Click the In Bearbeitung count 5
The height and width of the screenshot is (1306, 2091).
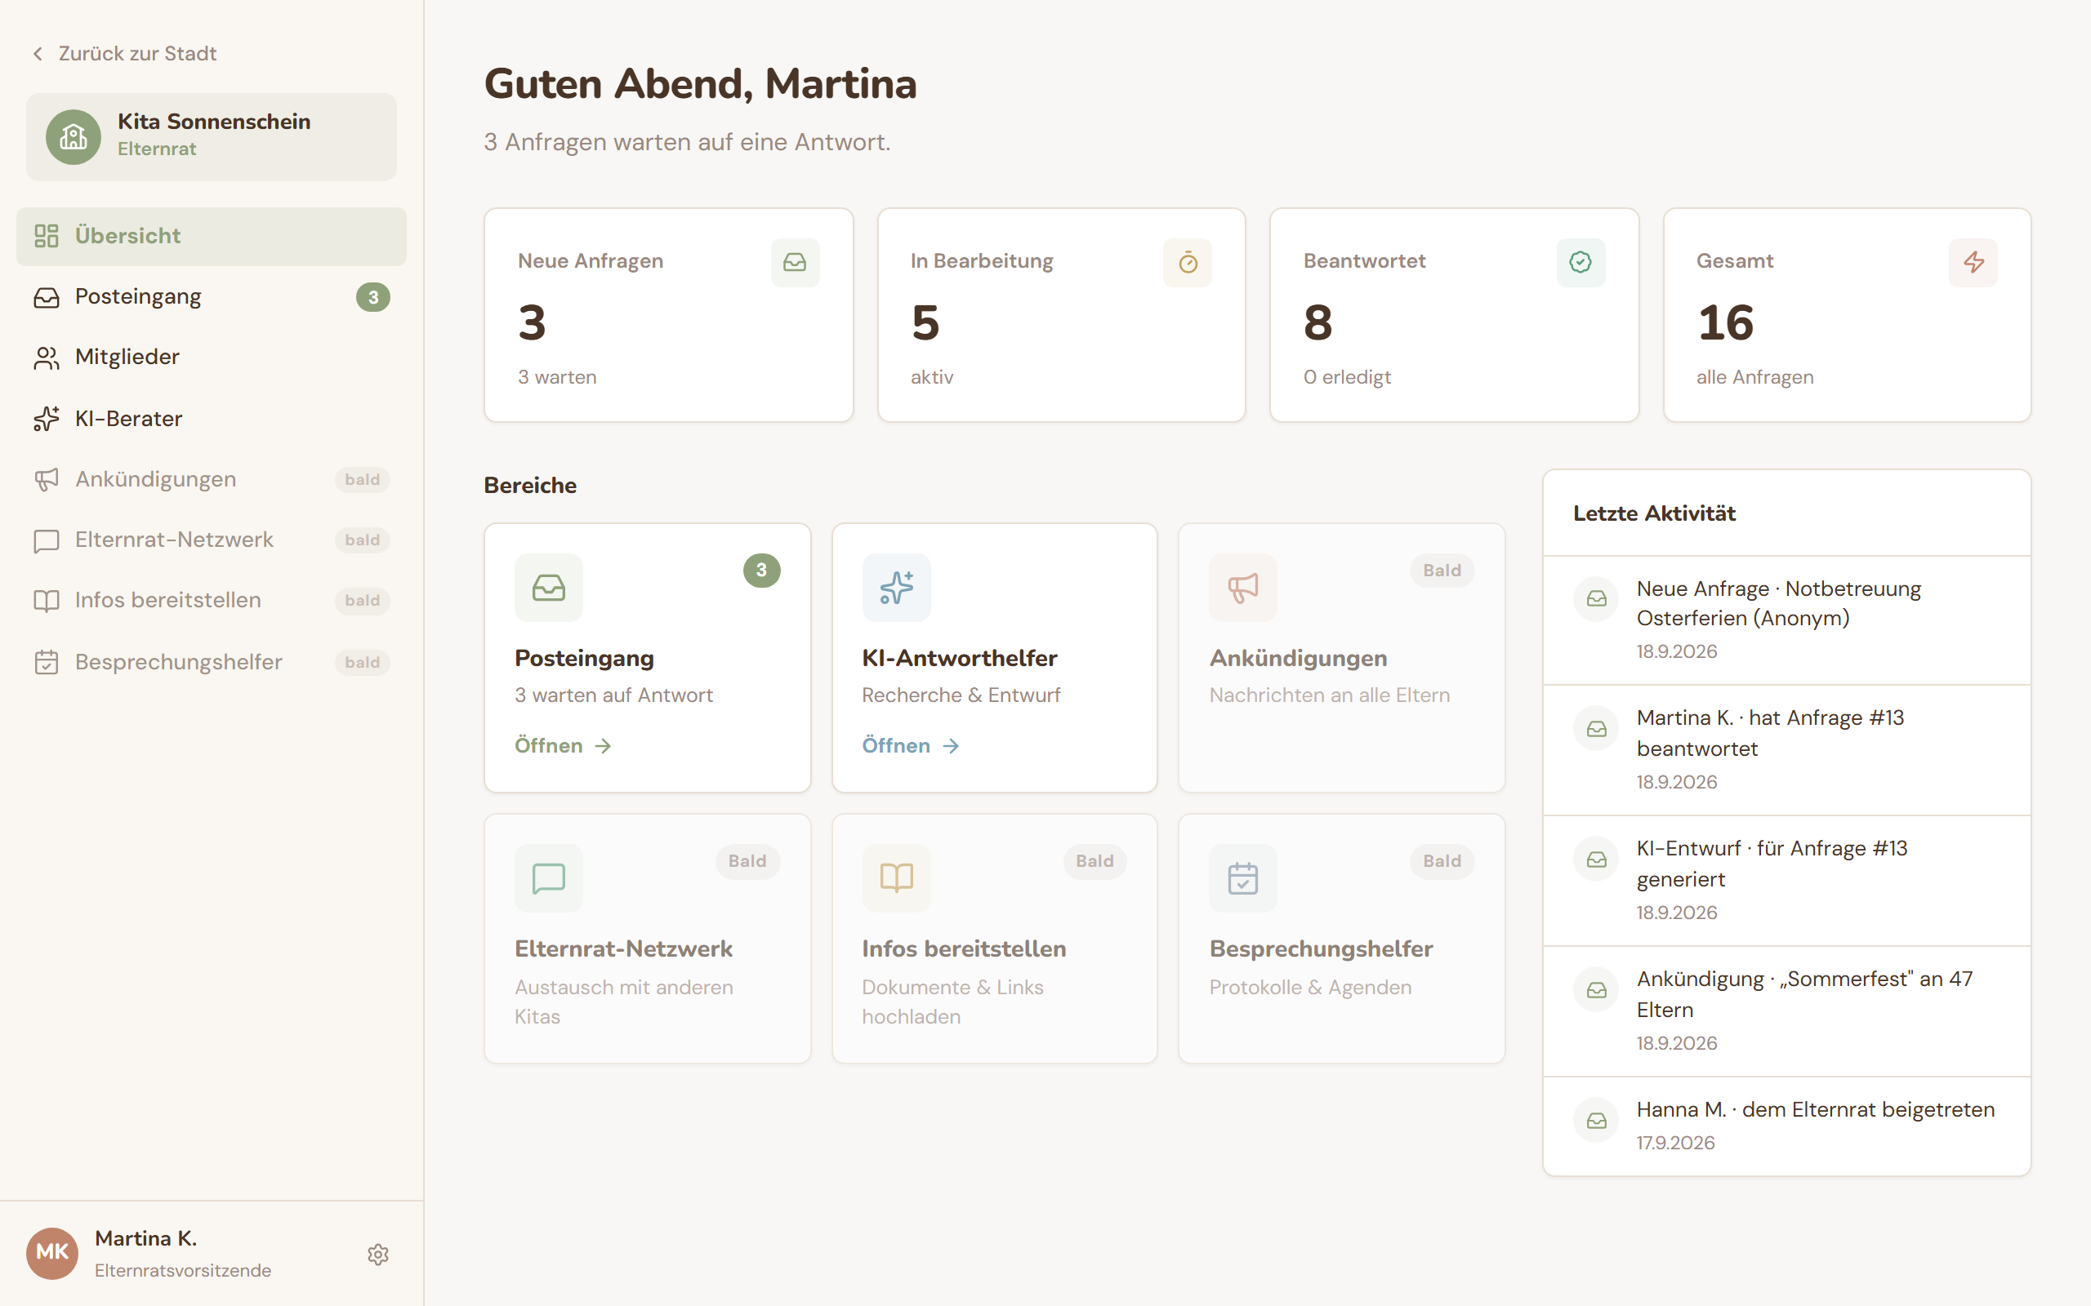(925, 322)
